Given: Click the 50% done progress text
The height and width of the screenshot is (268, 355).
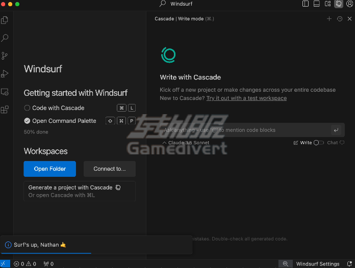Looking at the screenshot, I should point(36,132).
